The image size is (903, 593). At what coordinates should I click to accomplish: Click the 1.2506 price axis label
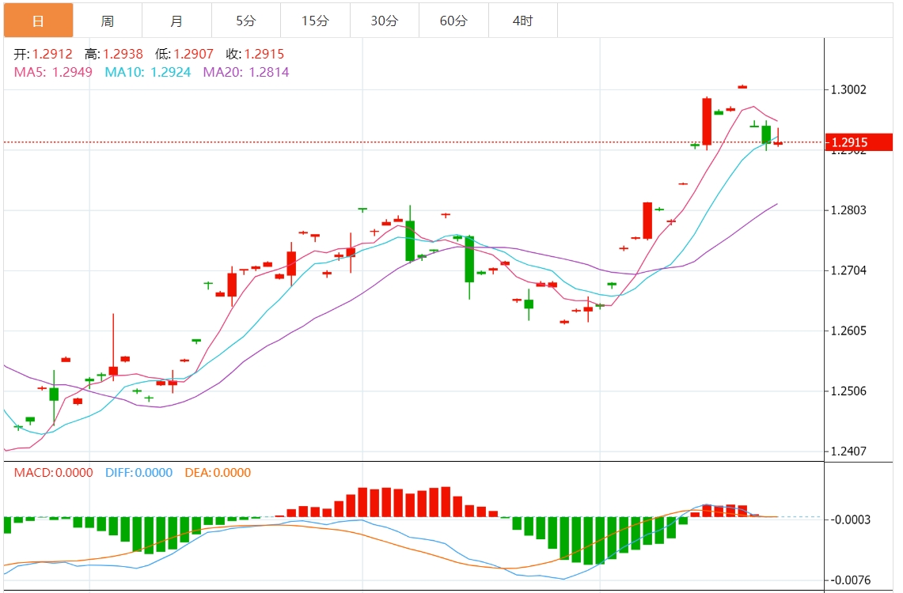[x=848, y=391]
